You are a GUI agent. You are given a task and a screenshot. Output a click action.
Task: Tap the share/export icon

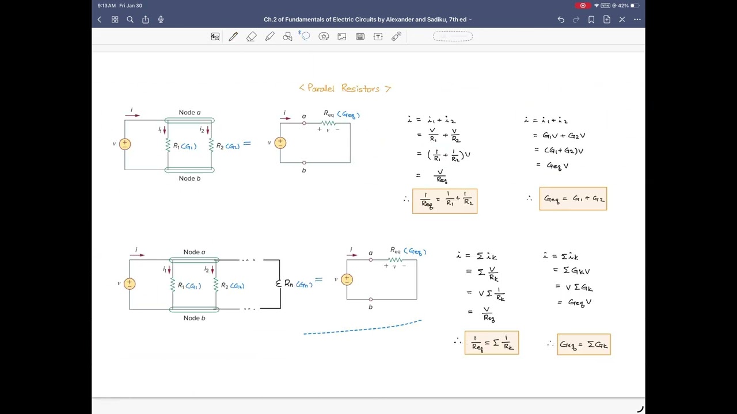click(146, 20)
